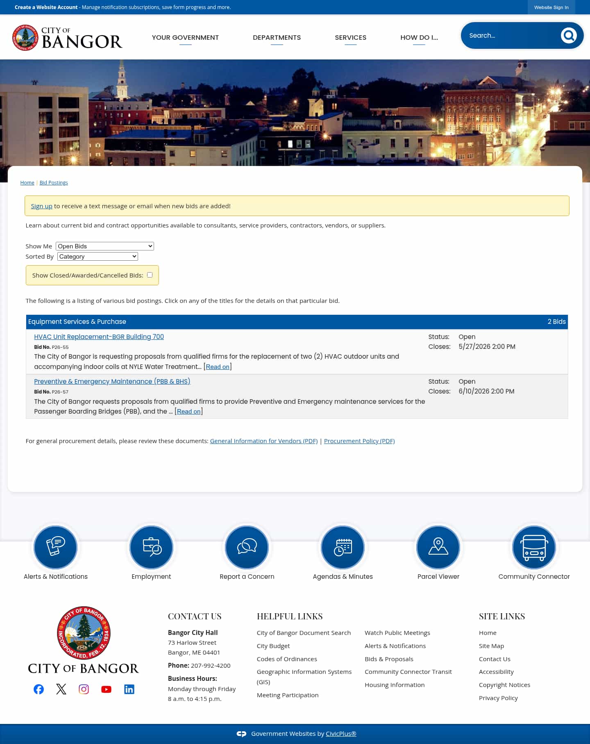
Task: Open the Accessibility link
Action: pos(496,671)
